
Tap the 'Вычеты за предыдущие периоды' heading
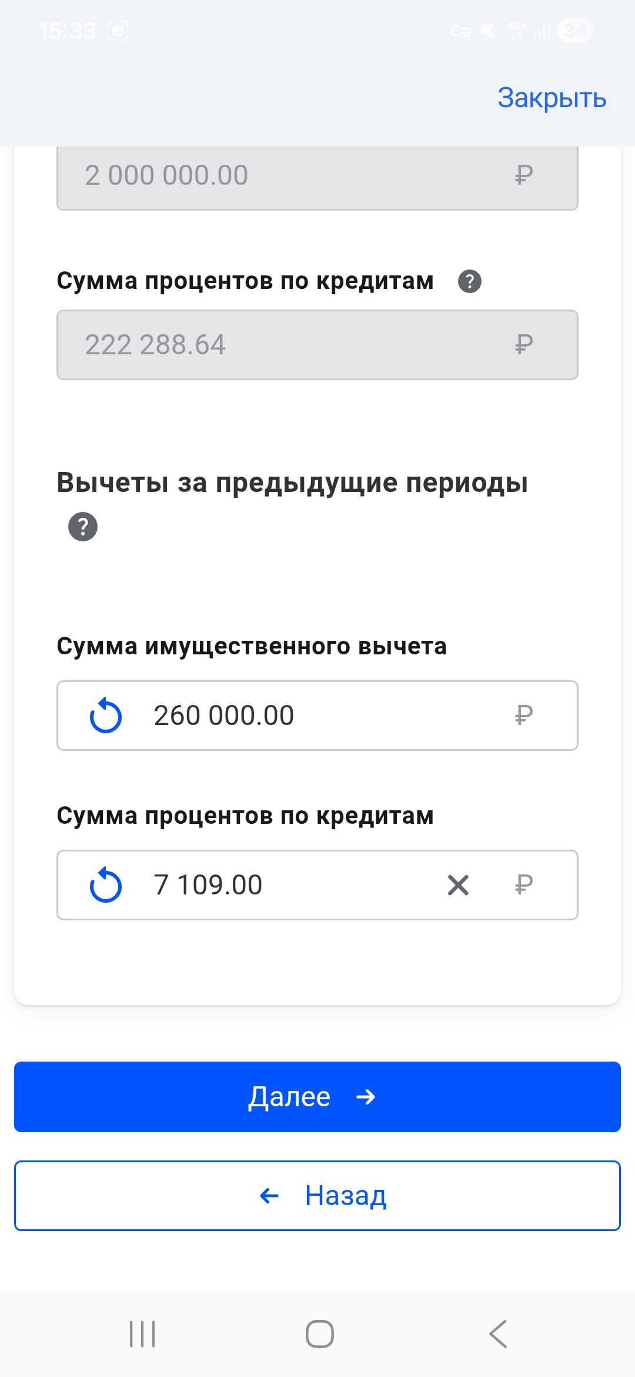(x=292, y=483)
